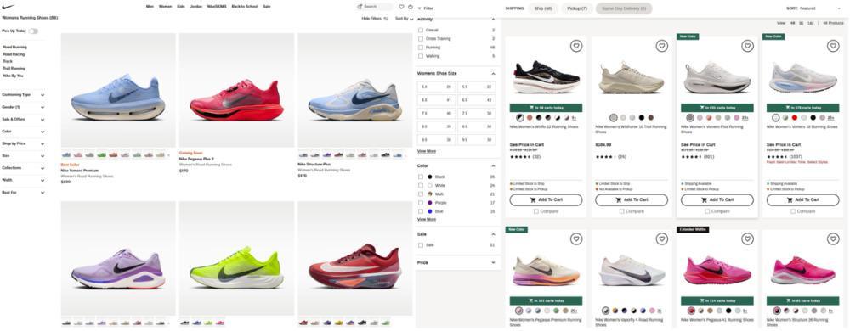
Task: Select the Pickup shipping filter
Action: [577, 8]
